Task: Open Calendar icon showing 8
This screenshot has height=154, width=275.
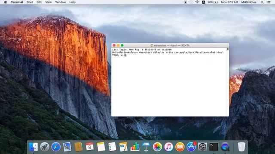Action: 90,147
